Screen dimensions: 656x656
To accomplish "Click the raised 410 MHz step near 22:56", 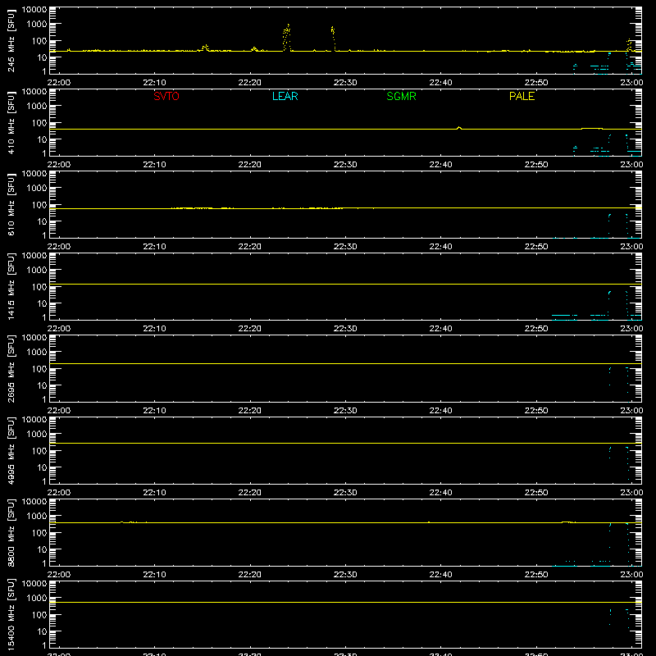I will point(592,128).
